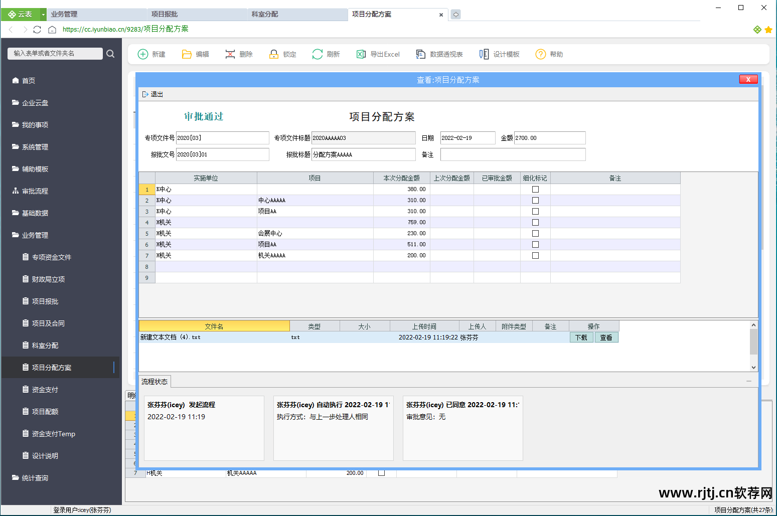Toggle 细化标记 checkbox for 会展中心 row
Viewport: 777px width, 516px height.
point(535,234)
